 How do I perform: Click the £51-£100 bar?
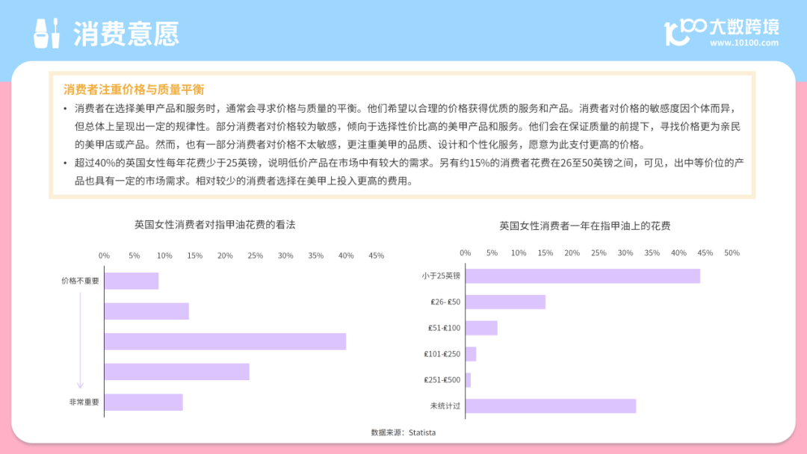(482, 328)
